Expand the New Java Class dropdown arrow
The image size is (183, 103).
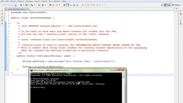click(x=45, y=5)
